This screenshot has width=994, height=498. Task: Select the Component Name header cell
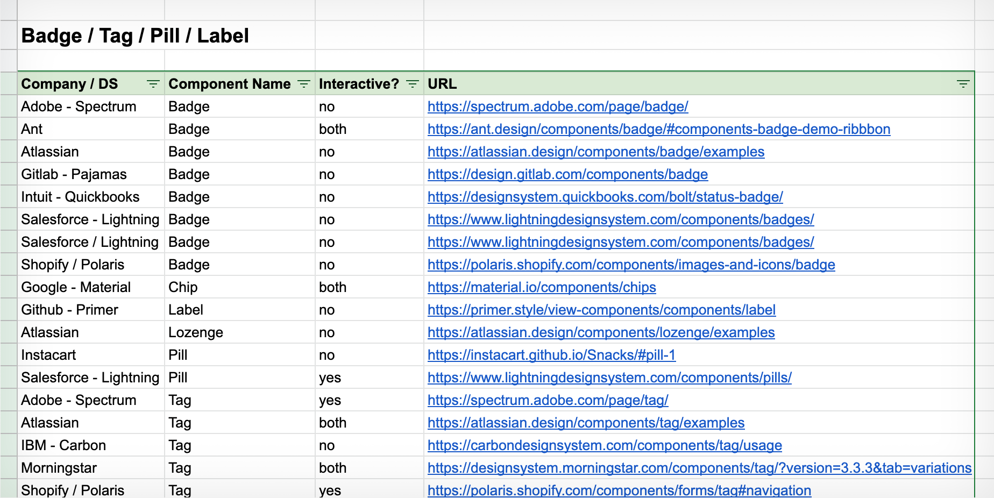tap(240, 84)
